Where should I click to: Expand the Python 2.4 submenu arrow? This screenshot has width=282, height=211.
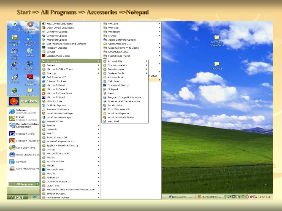pos(99,177)
